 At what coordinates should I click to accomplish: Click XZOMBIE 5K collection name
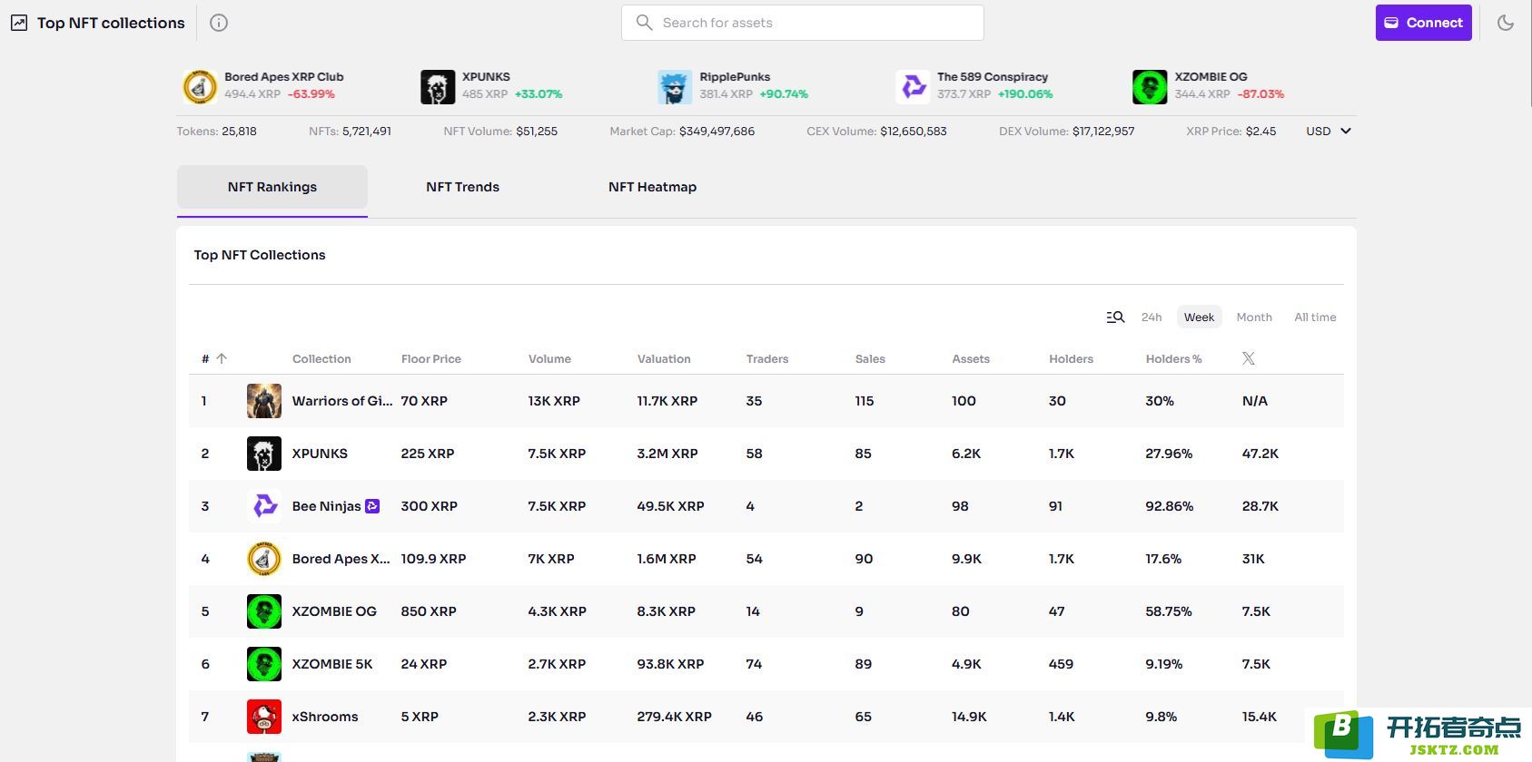[332, 664]
